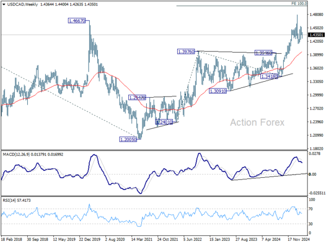This screenshot has width=326, height=244.
Task: Click the 1.27020 price axis value
Action: click(316, 108)
